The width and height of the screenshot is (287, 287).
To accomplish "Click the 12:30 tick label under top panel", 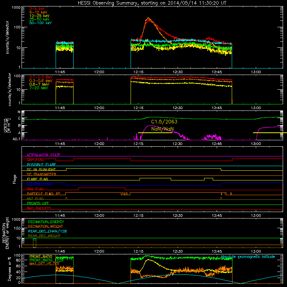I will 178,72.
